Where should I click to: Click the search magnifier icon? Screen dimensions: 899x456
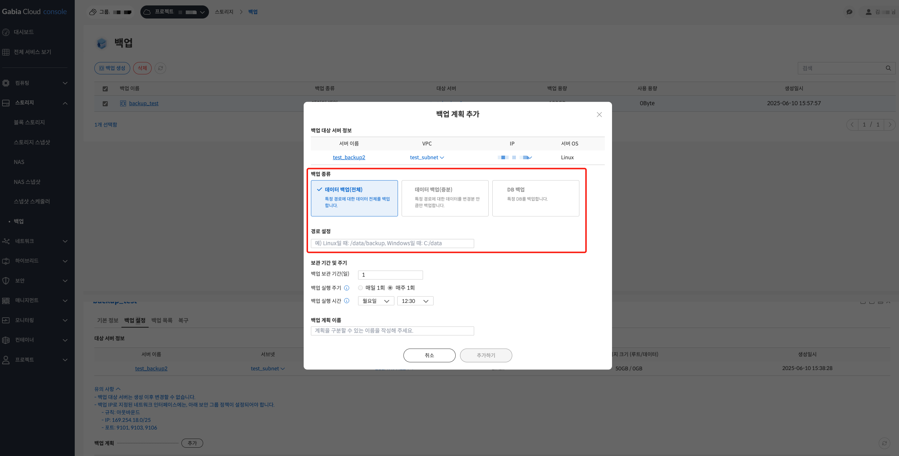coord(888,68)
